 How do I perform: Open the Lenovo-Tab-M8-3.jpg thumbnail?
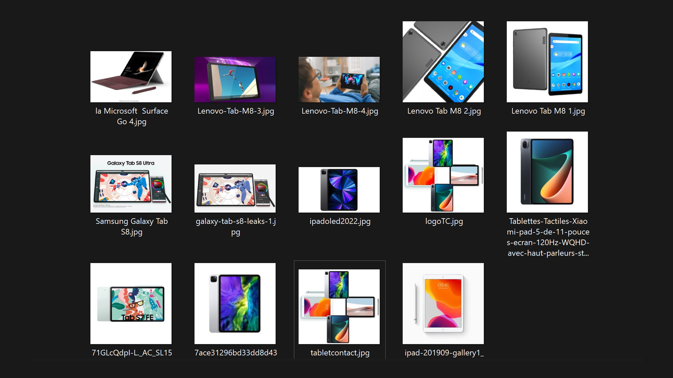(235, 80)
